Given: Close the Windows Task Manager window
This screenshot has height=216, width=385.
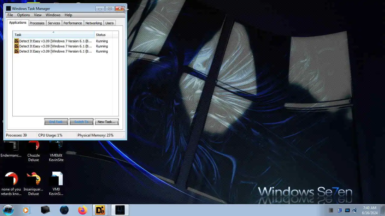Looking at the screenshot, I should click(120, 8).
